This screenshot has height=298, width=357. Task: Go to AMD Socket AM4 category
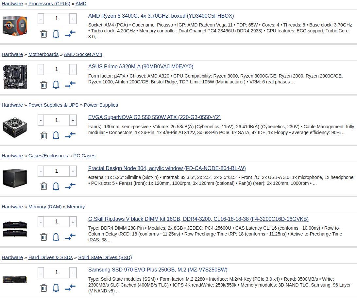click(x=83, y=54)
